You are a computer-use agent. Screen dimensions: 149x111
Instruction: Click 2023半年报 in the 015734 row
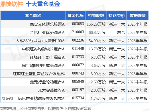click(x=138, y=98)
